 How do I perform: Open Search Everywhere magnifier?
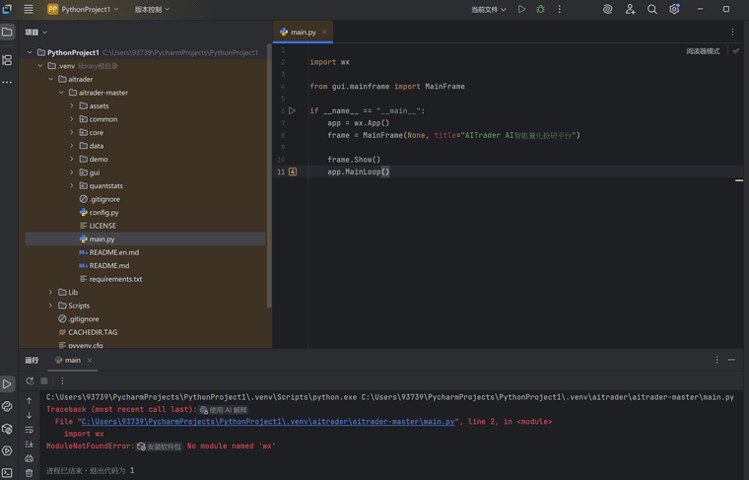click(652, 9)
